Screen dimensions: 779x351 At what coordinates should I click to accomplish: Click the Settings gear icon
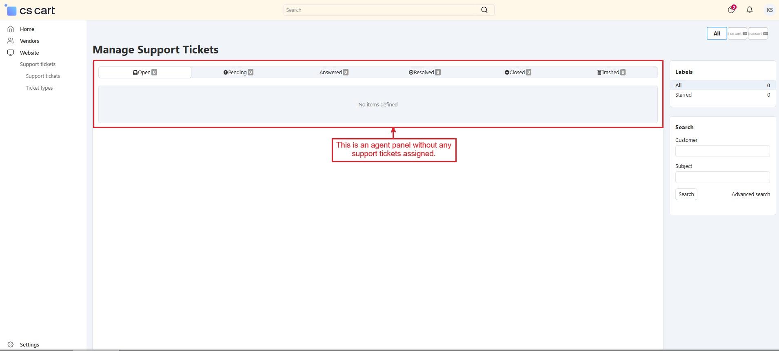pyautogui.click(x=11, y=344)
